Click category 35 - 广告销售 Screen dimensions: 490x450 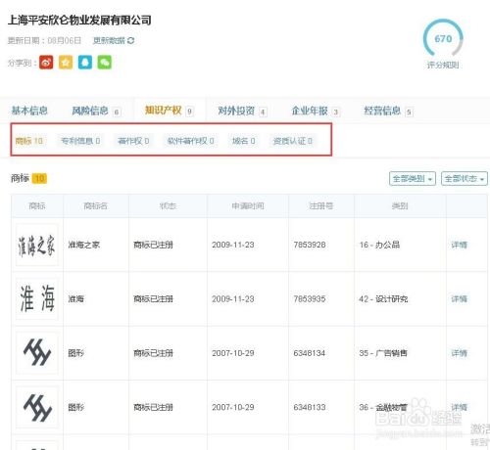pyautogui.click(x=383, y=353)
